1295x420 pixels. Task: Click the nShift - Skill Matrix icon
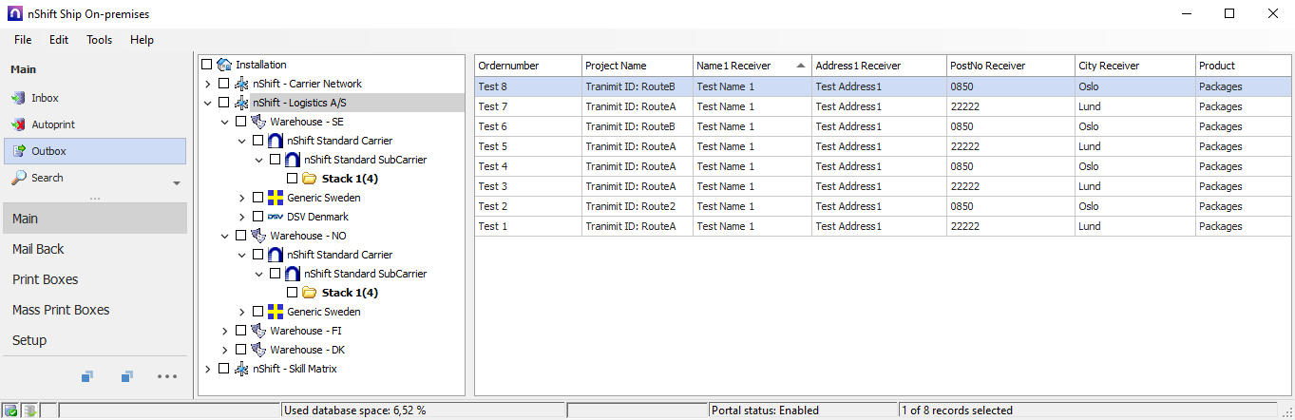241,369
